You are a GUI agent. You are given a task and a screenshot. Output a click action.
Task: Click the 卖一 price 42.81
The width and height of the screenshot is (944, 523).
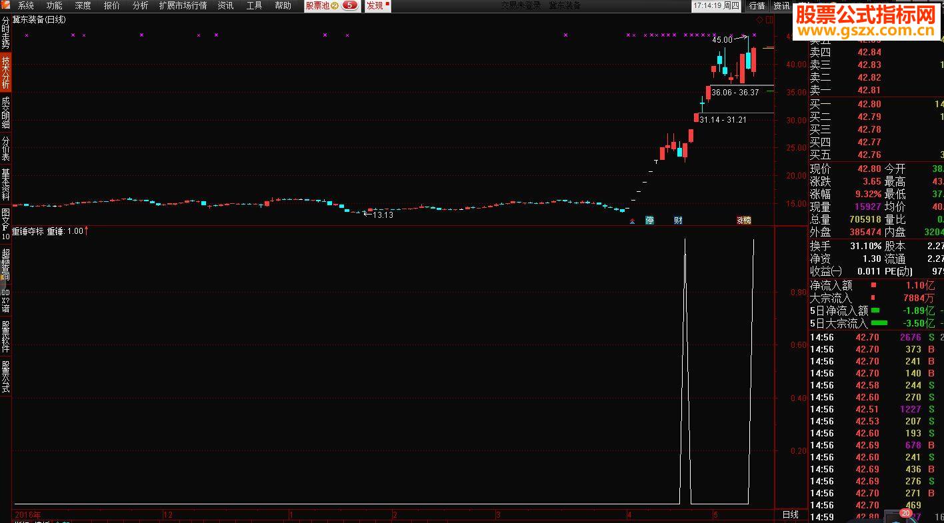coord(869,91)
